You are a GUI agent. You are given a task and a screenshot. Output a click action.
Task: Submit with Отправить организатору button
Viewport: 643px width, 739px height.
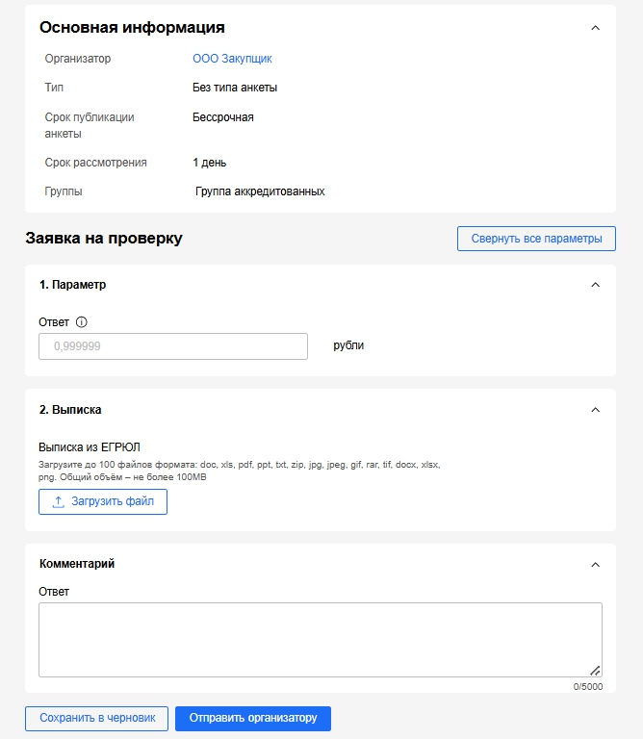click(253, 719)
